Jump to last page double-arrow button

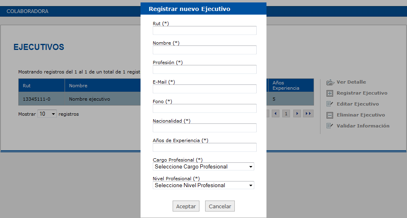click(x=308, y=114)
